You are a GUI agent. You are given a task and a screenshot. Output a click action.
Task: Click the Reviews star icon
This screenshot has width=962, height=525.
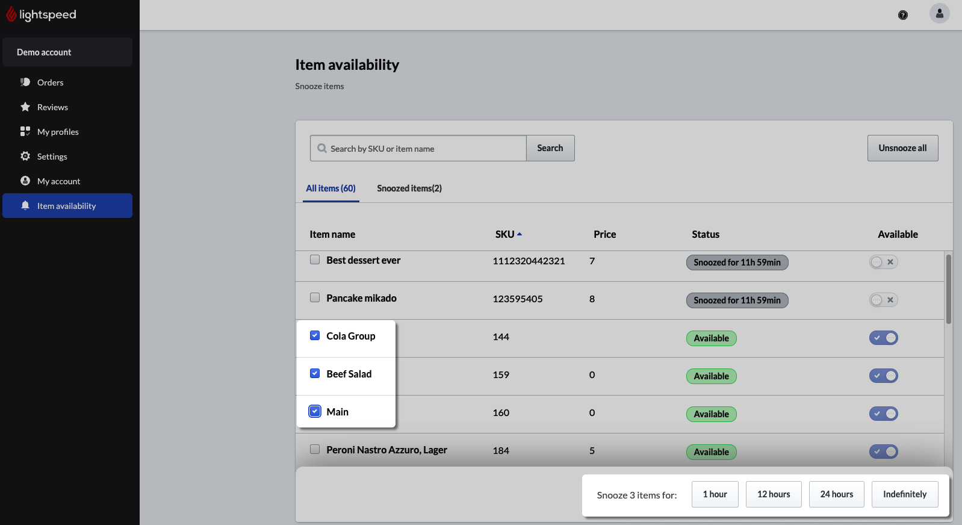coord(25,107)
